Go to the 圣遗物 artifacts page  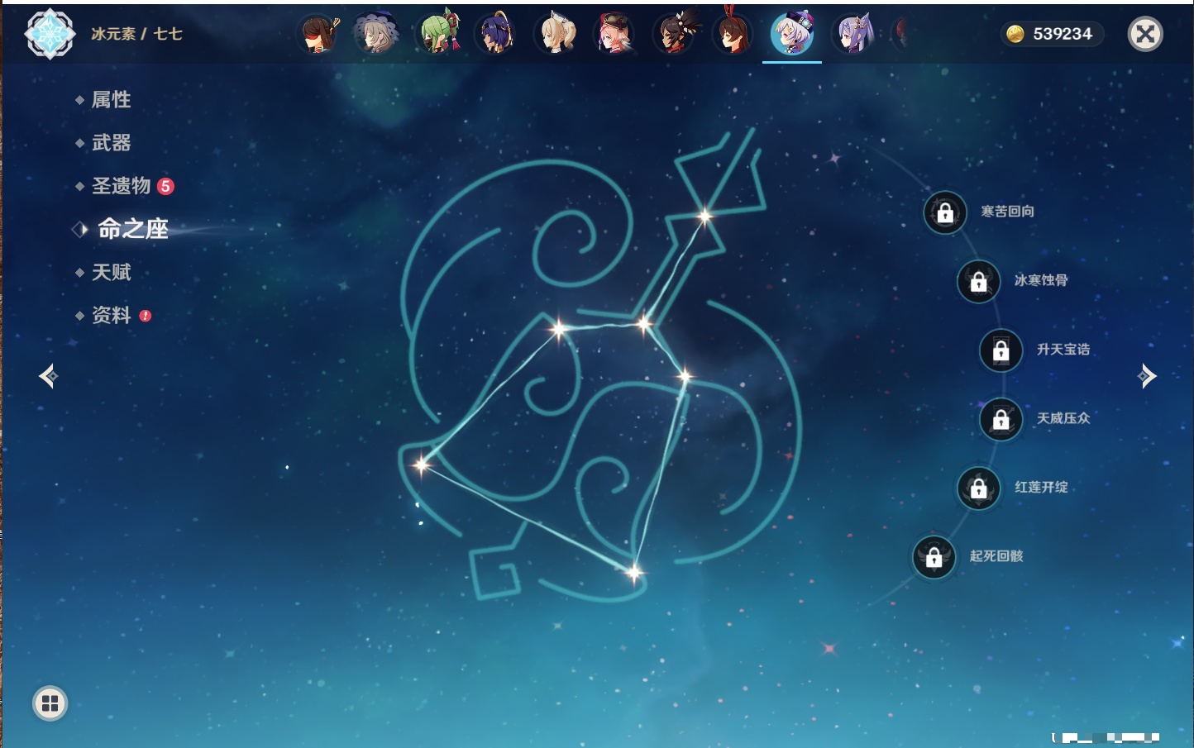coord(121,186)
